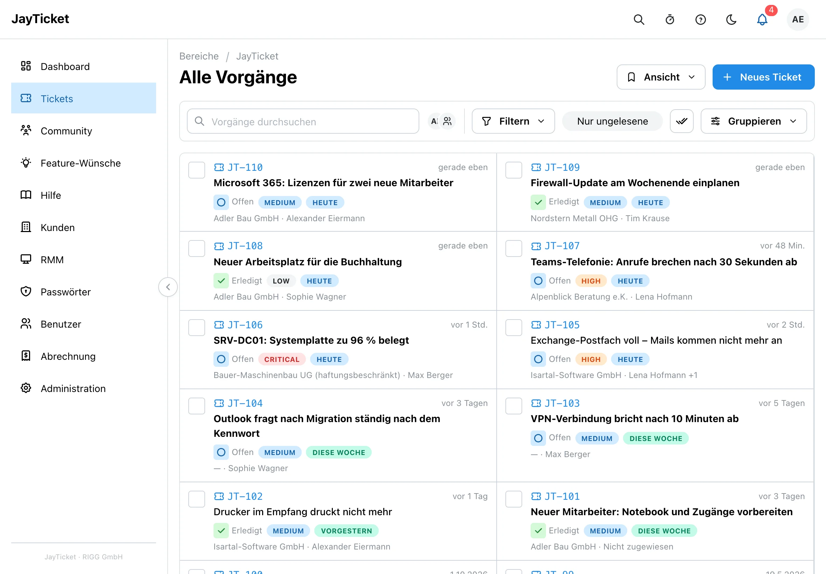This screenshot has width=826, height=574.
Task: Click the Neues Ticket button
Action: tap(763, 77)
